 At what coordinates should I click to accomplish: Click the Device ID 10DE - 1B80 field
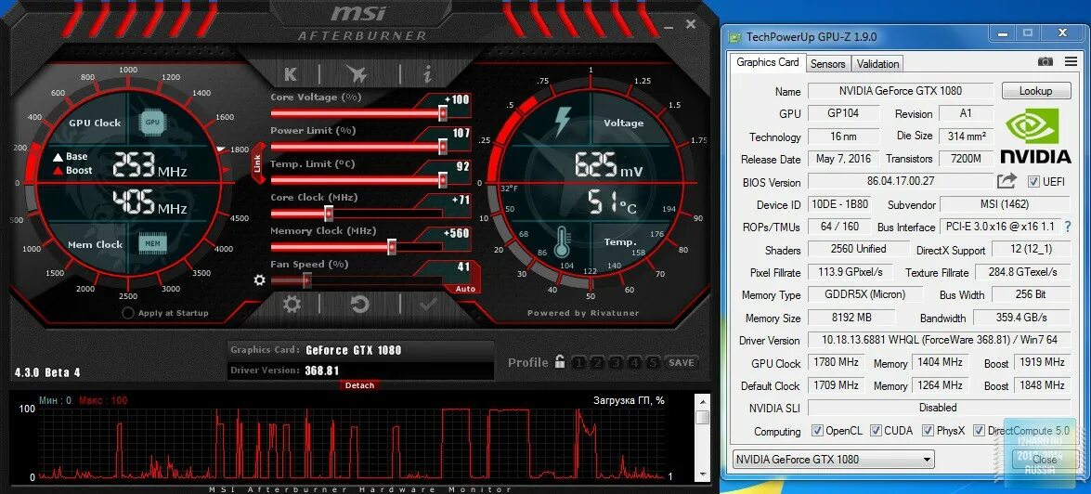[x=839, y=204]
